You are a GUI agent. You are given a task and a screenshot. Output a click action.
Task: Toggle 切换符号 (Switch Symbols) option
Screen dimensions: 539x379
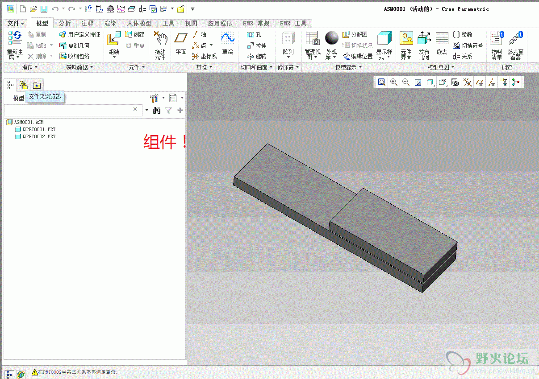tap(468, 45)
